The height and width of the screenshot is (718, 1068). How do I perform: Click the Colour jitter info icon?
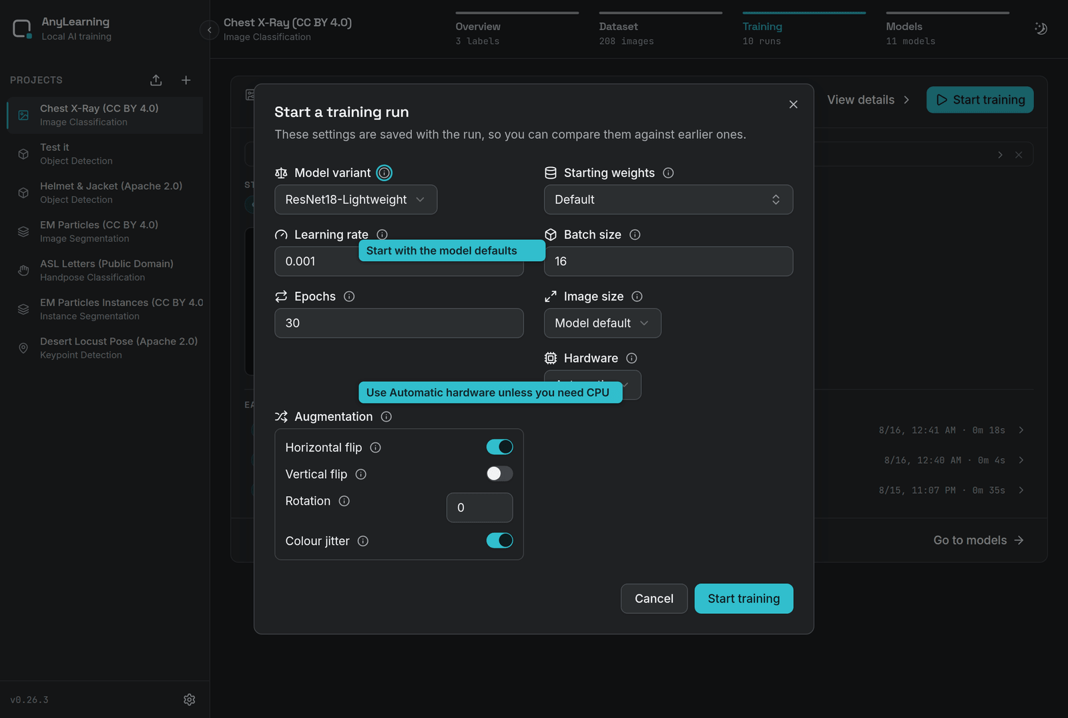click(362, 541)
